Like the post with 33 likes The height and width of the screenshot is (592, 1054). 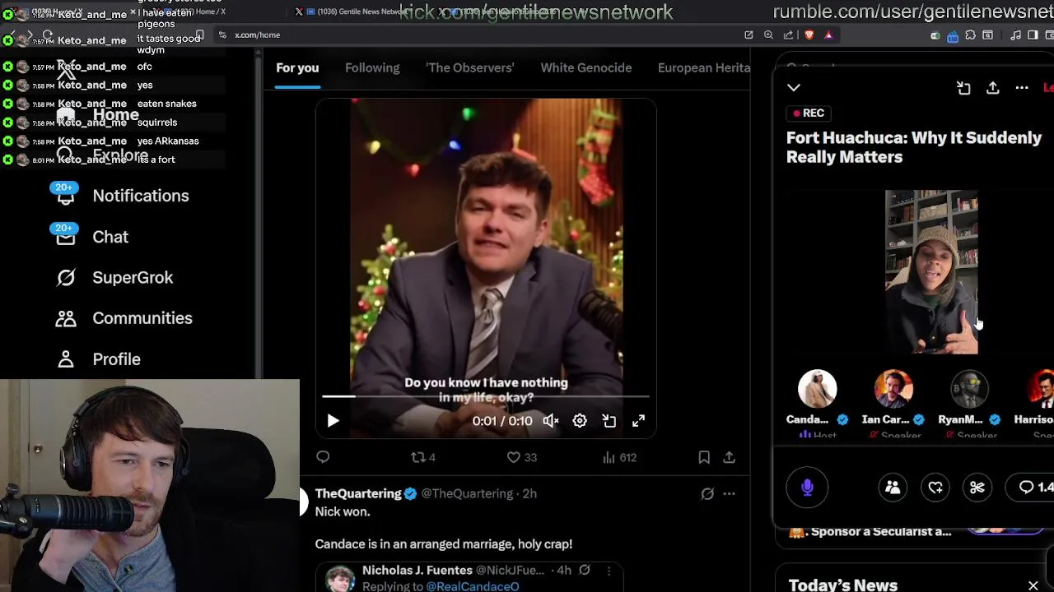522,457
